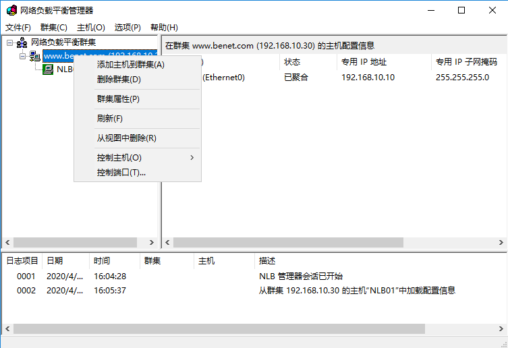Open the 选项(P) menu
508x348 pixels.
128,28
